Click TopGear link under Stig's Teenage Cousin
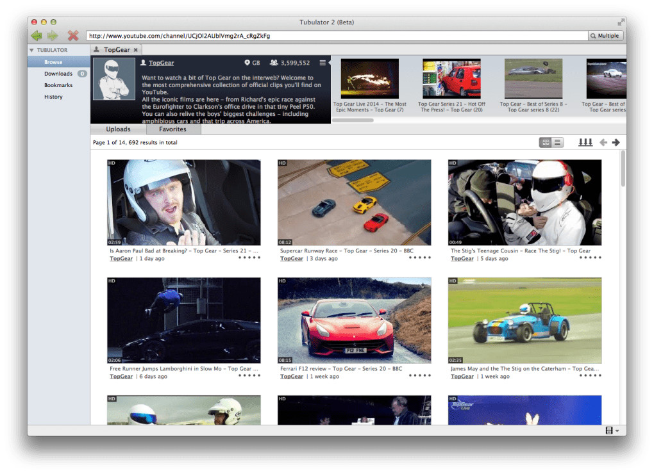 [462, 259]
